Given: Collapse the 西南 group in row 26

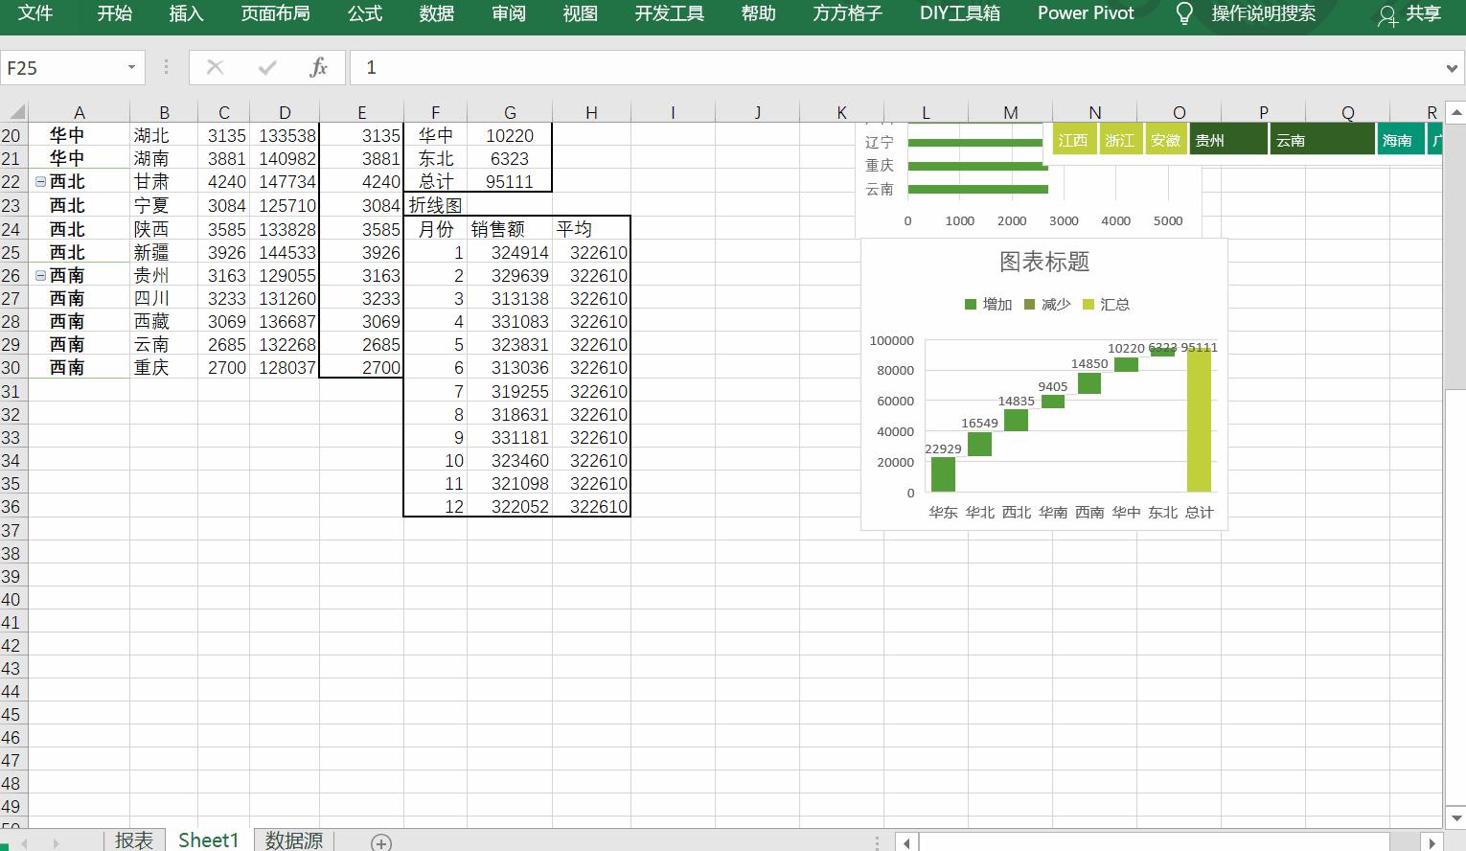Looking at the screenshot, I should click(40, 276).
